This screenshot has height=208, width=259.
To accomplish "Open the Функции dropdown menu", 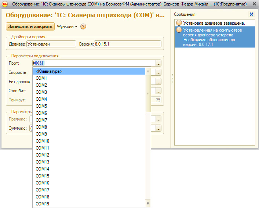I will [67, 26].
